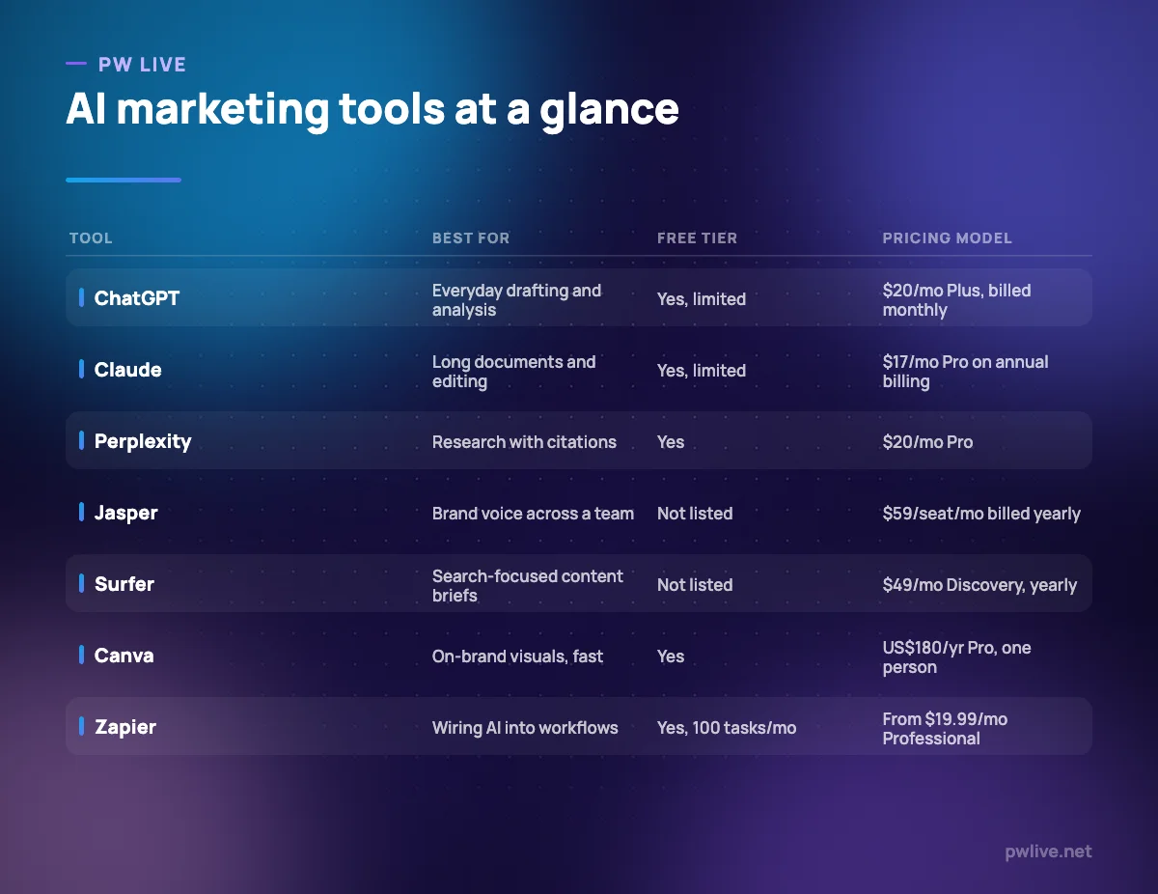Click ChatGPT's 'Yes, limited' free tier cell
The width and height of the screenshot is (1158, 894).
coord(702,299)
